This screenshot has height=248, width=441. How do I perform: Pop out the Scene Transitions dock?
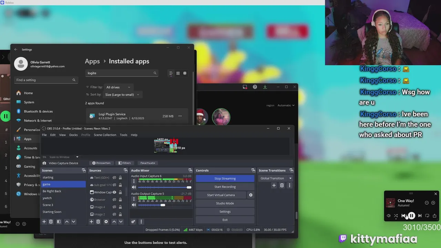tap(291, 170)
